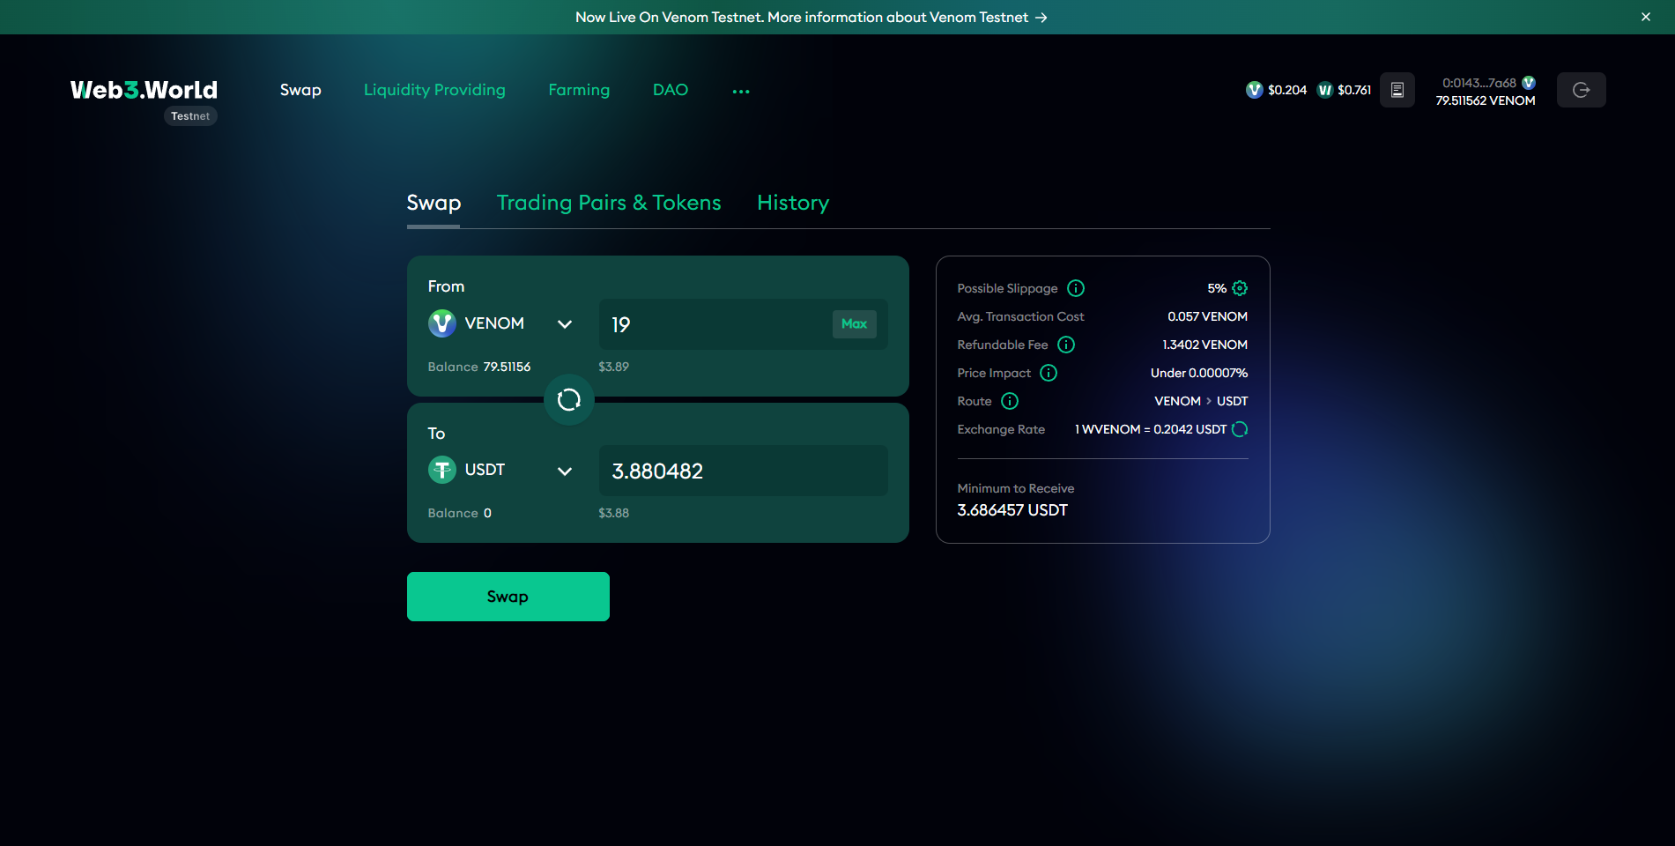Screen dimensions: 1675x846
Task: Open the History tab
Action: 793,203
